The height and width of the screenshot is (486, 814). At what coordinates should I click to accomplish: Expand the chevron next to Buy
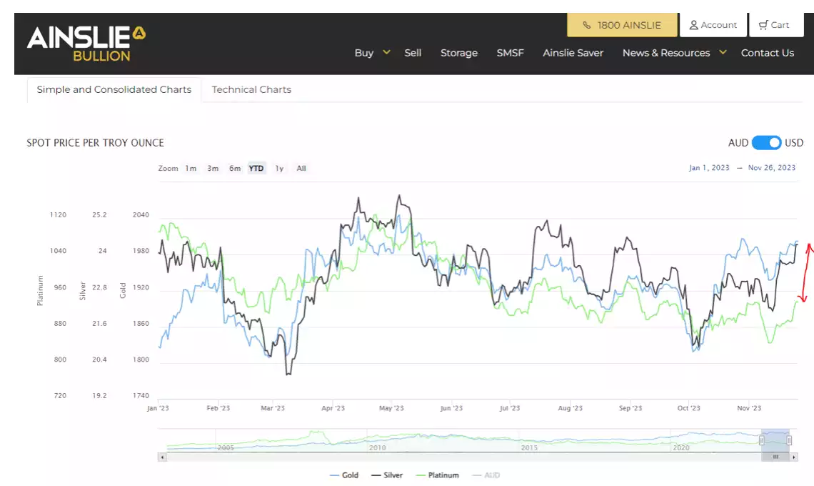385,52
